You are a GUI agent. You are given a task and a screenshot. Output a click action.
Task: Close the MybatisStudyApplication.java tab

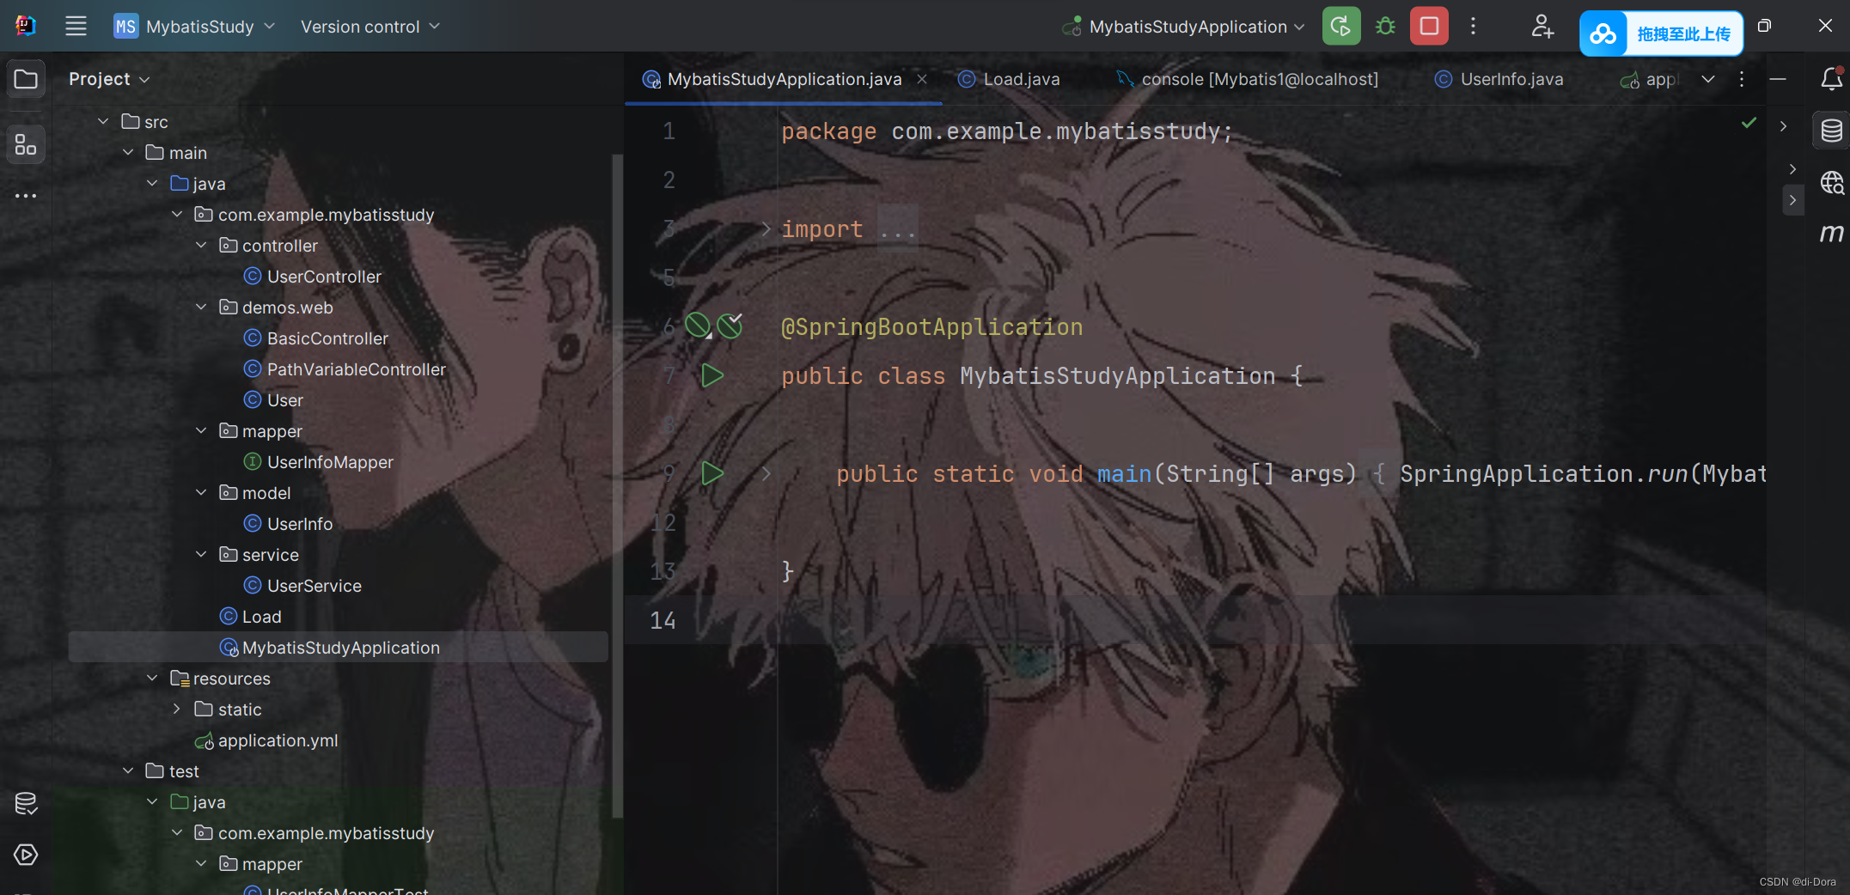click(x=922, y=79)
